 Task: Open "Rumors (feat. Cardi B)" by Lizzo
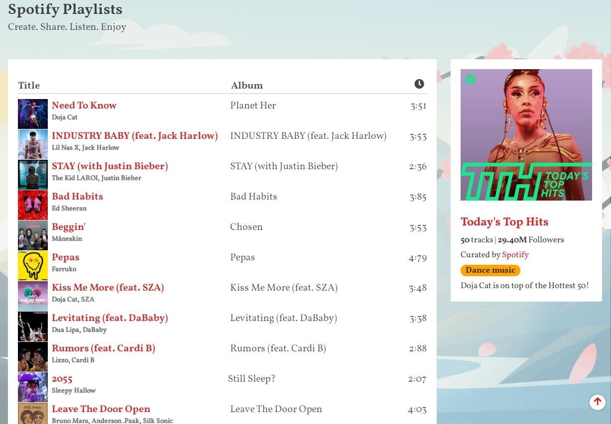pyautogui.click(x=104, y=348)
